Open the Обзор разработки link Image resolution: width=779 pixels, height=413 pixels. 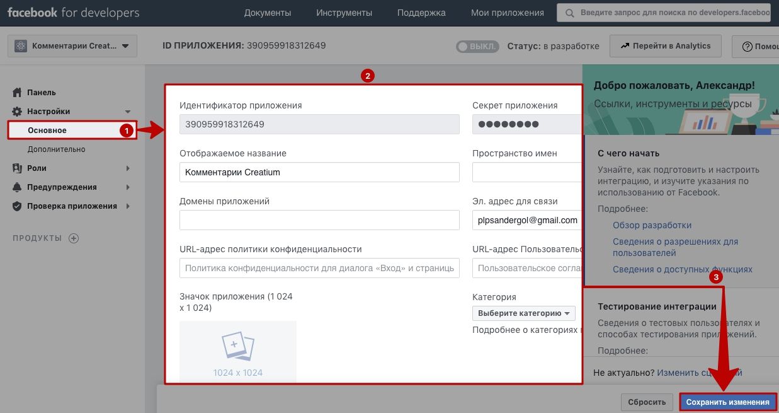652,225
